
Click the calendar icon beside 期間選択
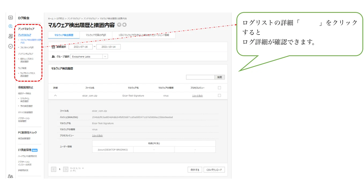[x=53, y=47]
